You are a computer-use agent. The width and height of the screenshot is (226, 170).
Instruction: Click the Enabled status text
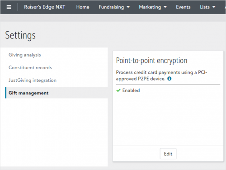[131, 90]
